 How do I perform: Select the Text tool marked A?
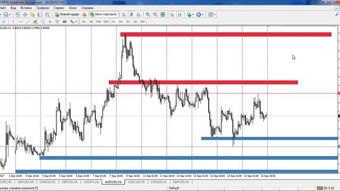click(50, 22)
